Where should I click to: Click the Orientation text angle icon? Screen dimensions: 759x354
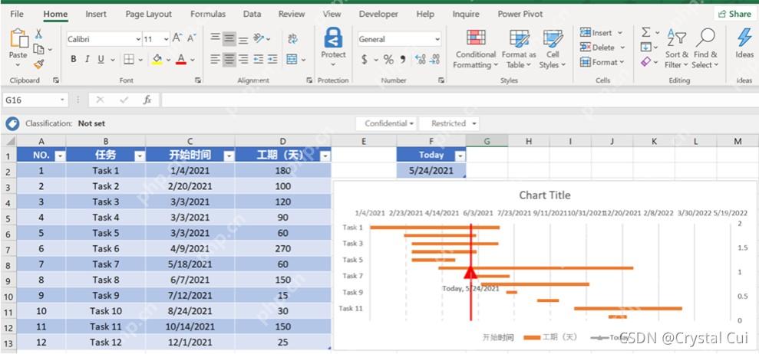tap(259, 38)
